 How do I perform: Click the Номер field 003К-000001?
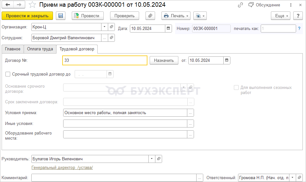coord(211,28)
